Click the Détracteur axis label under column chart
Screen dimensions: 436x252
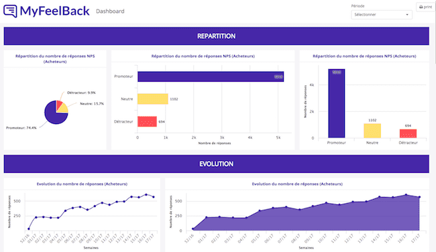pos(408,143)
